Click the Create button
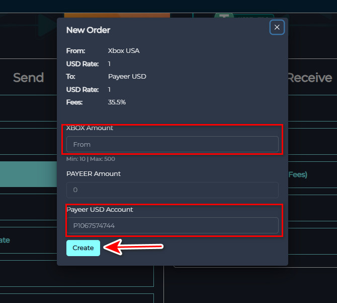Viewport: 337px width, 303px height. (83, 248)
